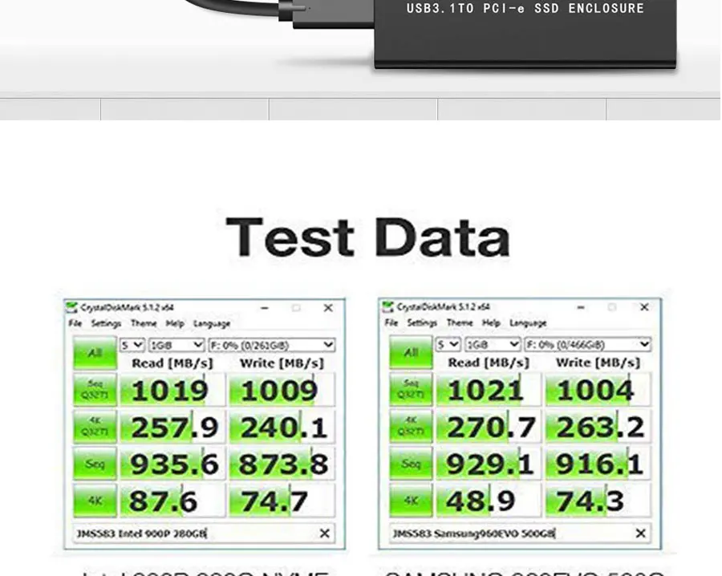Open test count dropdown in right window

448,344
